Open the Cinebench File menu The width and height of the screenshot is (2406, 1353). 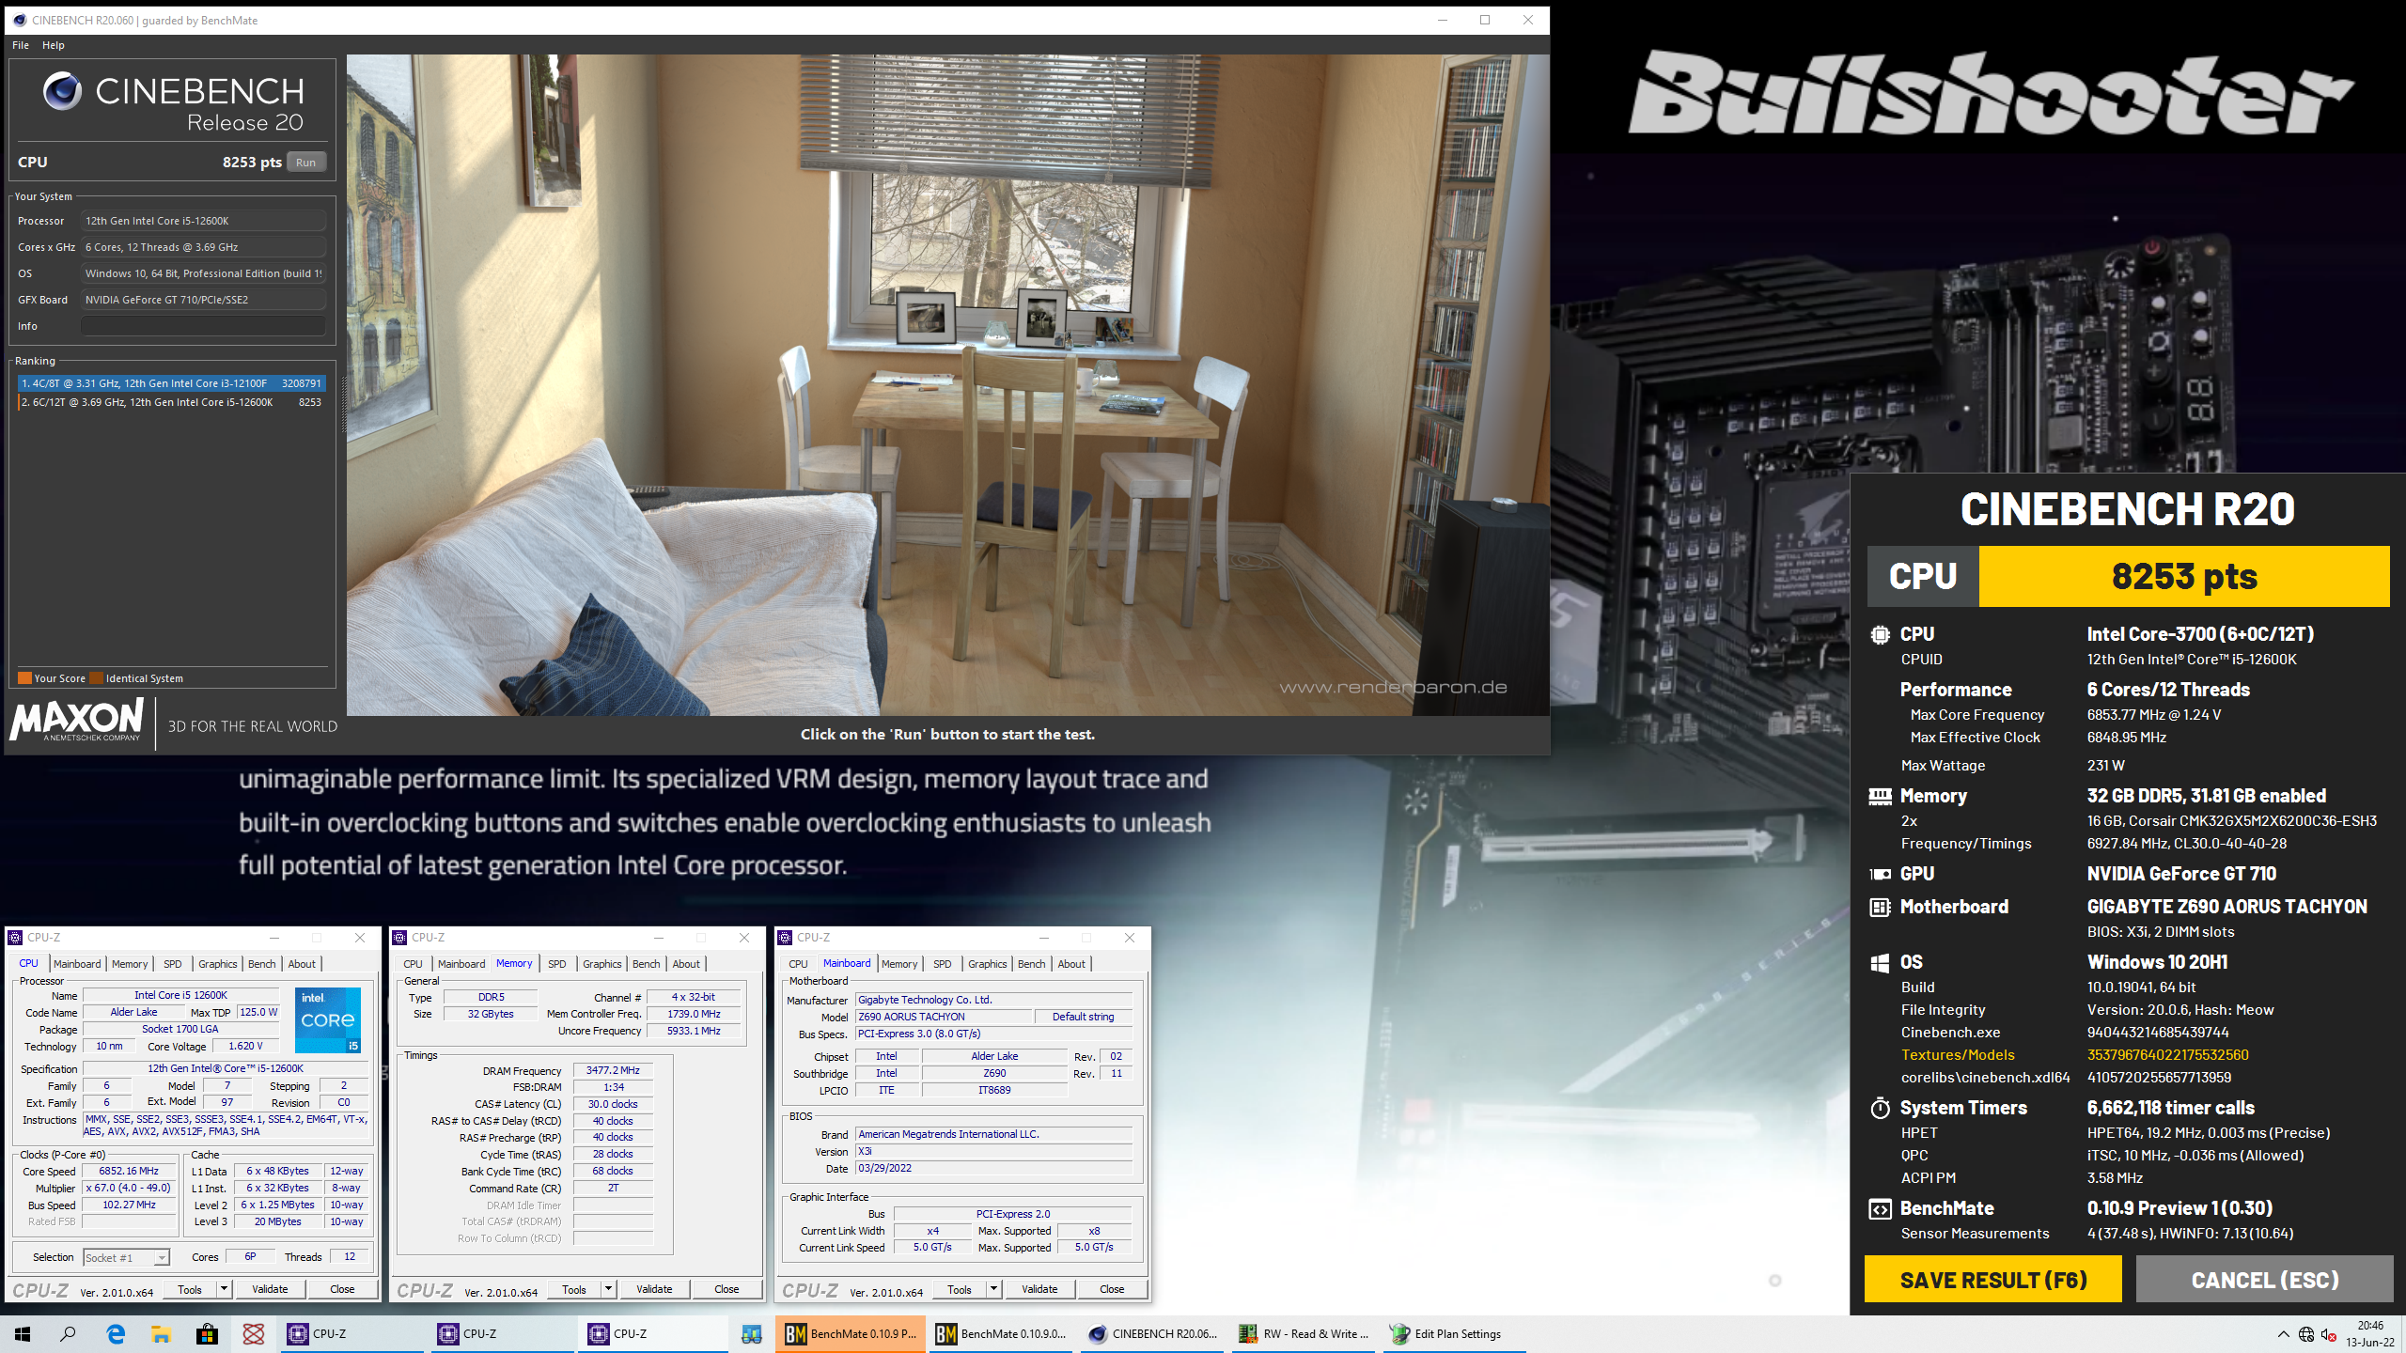(21, 45)
